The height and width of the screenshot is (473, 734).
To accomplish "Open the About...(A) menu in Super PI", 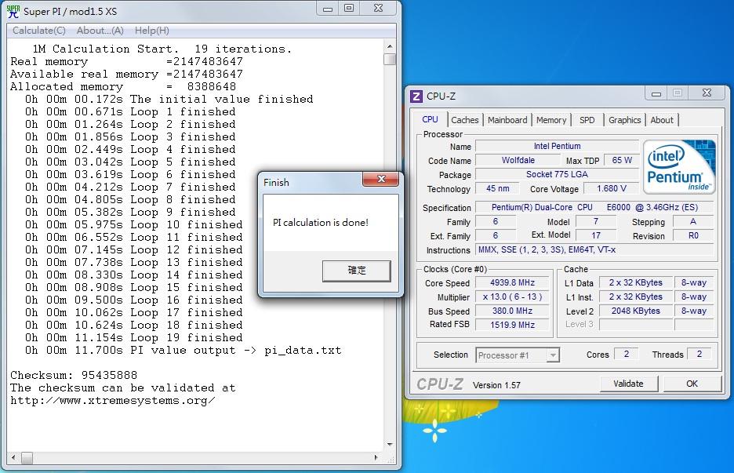I will click(100, 31).
